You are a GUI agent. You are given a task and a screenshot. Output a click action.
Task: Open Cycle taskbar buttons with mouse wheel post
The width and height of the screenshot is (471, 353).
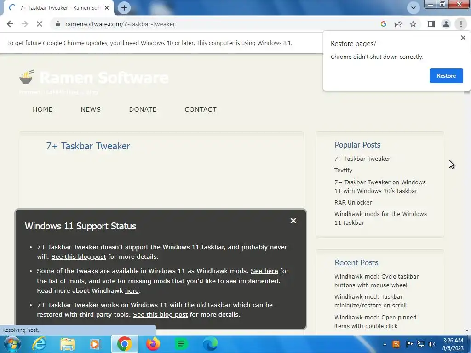click(x=376, y=281)
